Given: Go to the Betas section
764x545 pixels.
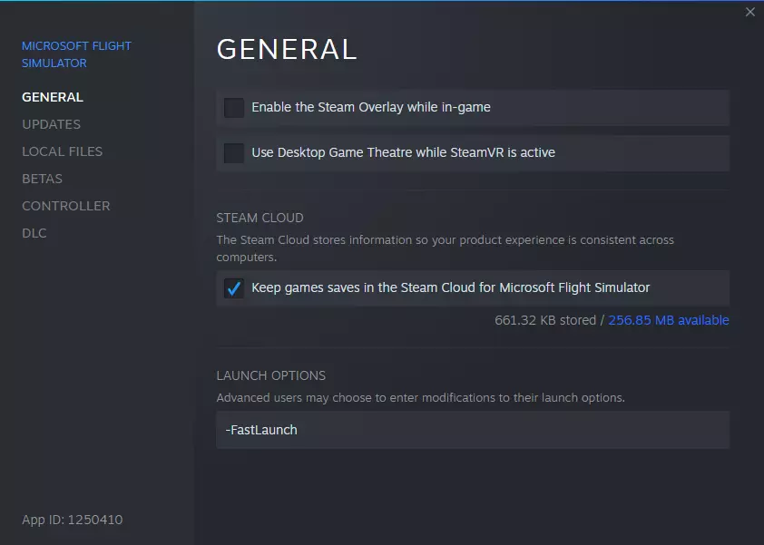Looking at the screenshot, I should (42, 179).
